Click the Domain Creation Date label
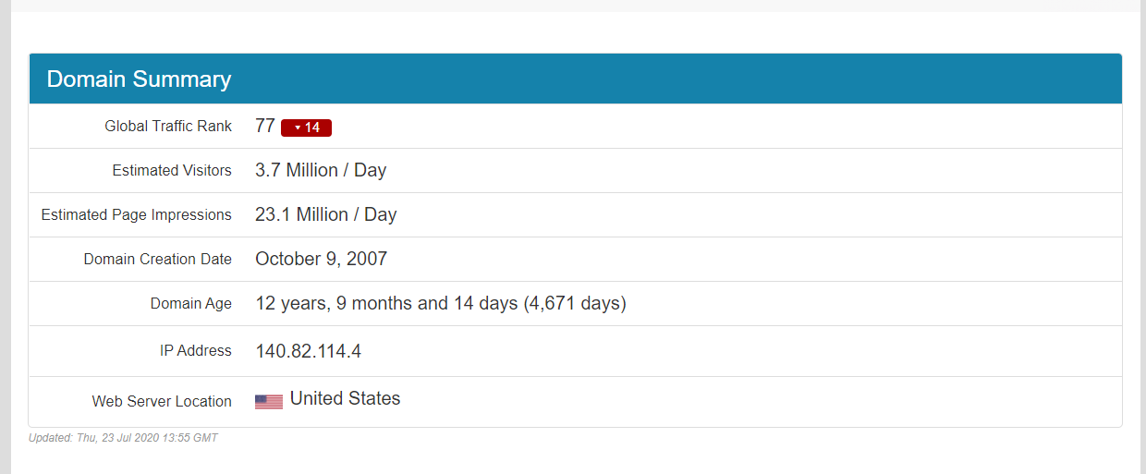Viewport: 1146px width, 474px height. pyautogui.click(x=157, y=260)
